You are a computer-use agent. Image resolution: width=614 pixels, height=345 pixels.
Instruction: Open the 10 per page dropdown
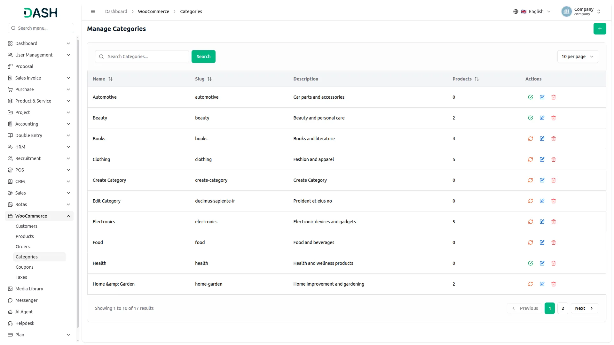[578, 57]
